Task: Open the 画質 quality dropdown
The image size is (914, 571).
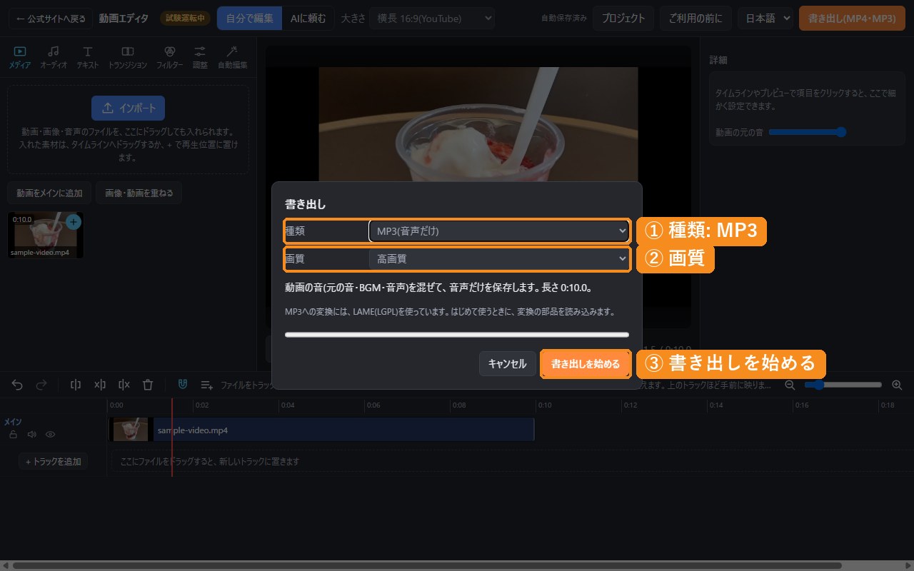Action: (498, 259)
